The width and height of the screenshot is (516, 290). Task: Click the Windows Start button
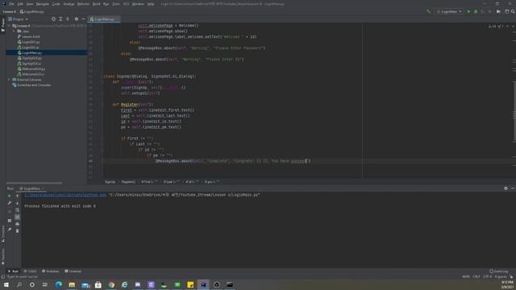(x=6, y=284)
